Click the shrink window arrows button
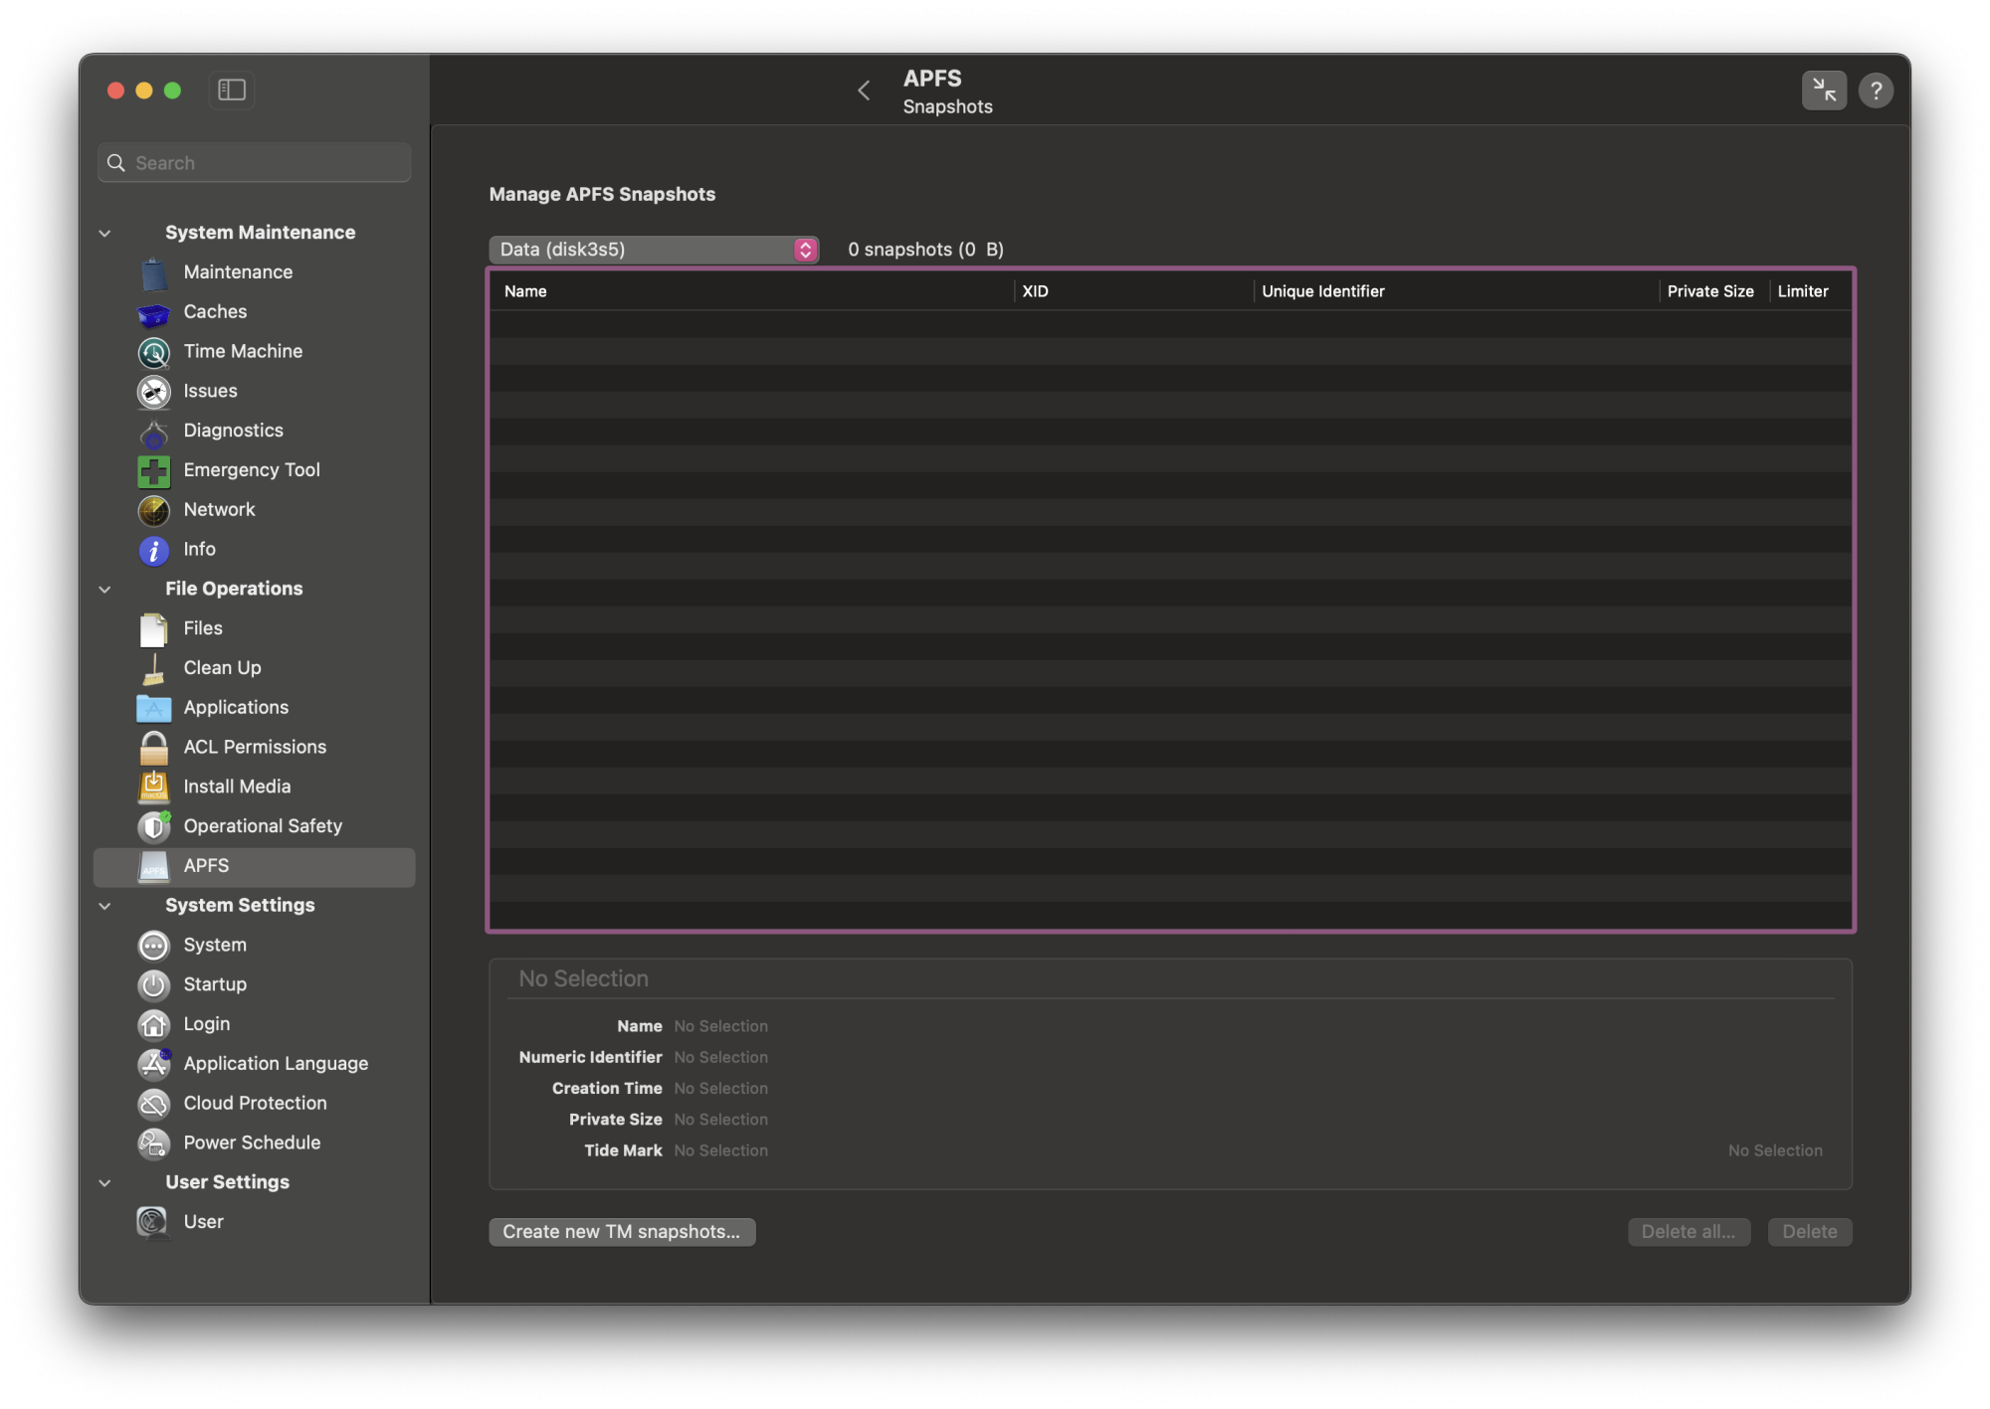1990x1409 pixels. [1823, 90]
